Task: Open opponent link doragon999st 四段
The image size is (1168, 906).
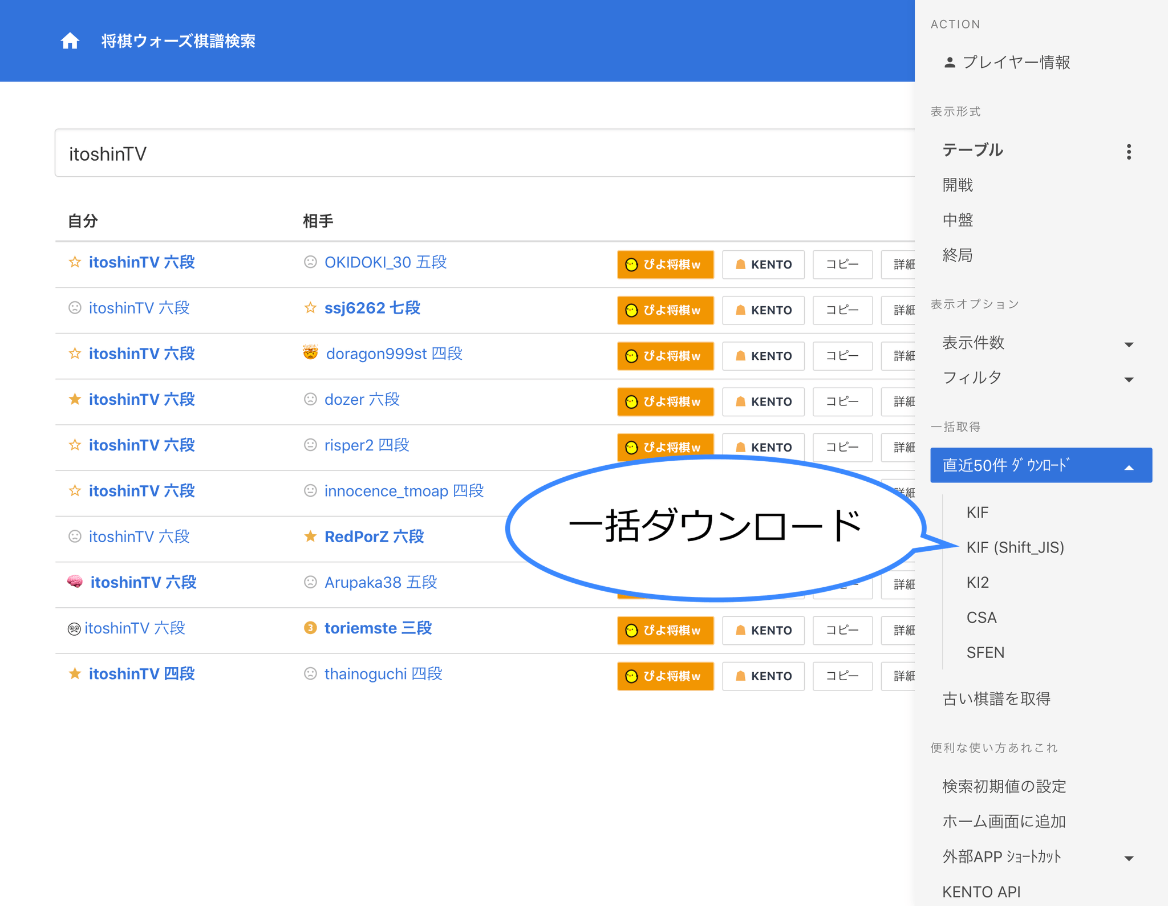Action: pyautogui.click(x=394, y=354)
